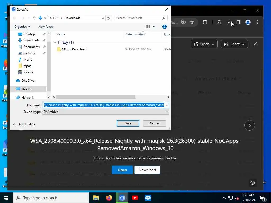Select OneDrive in the navigation pane
Screen dimensions: 271x203
coord(28,81)
